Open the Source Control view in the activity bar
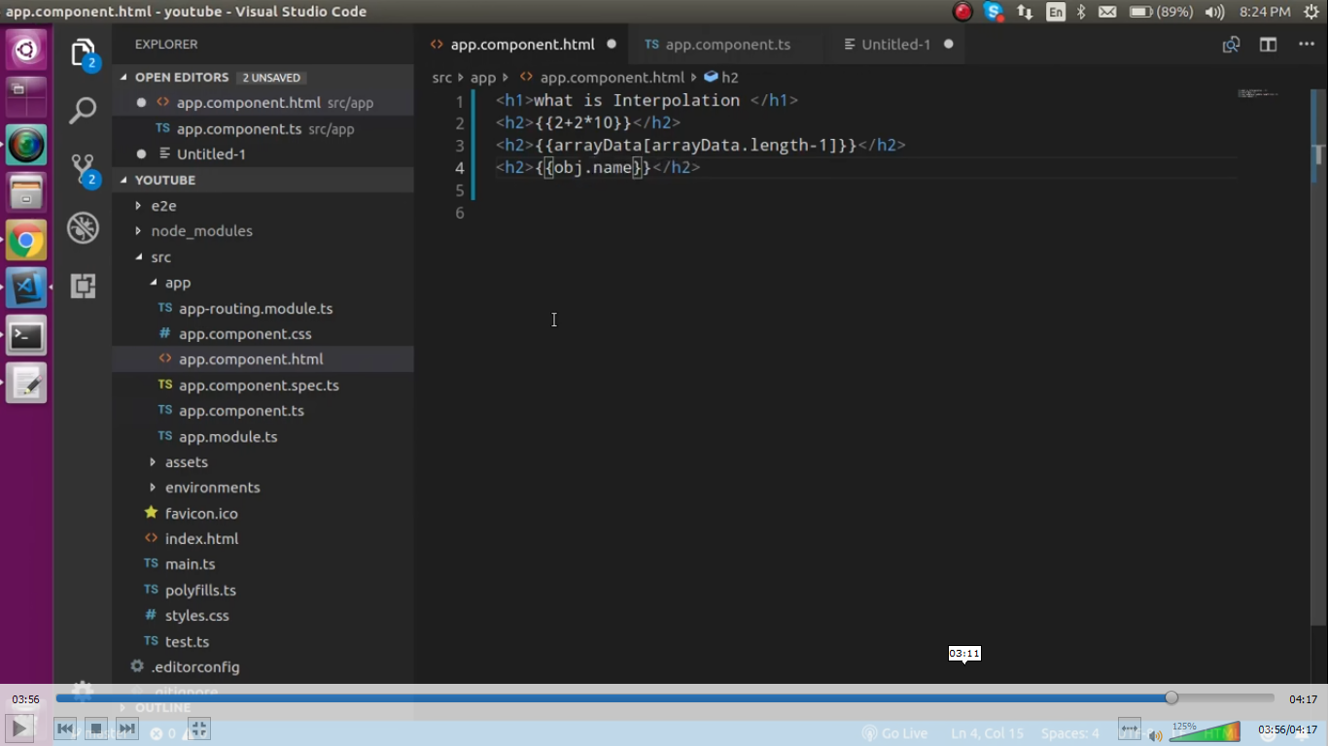The width and height of the screenshot is (1328, 746). pyautogui.click(x=85, y=170)
